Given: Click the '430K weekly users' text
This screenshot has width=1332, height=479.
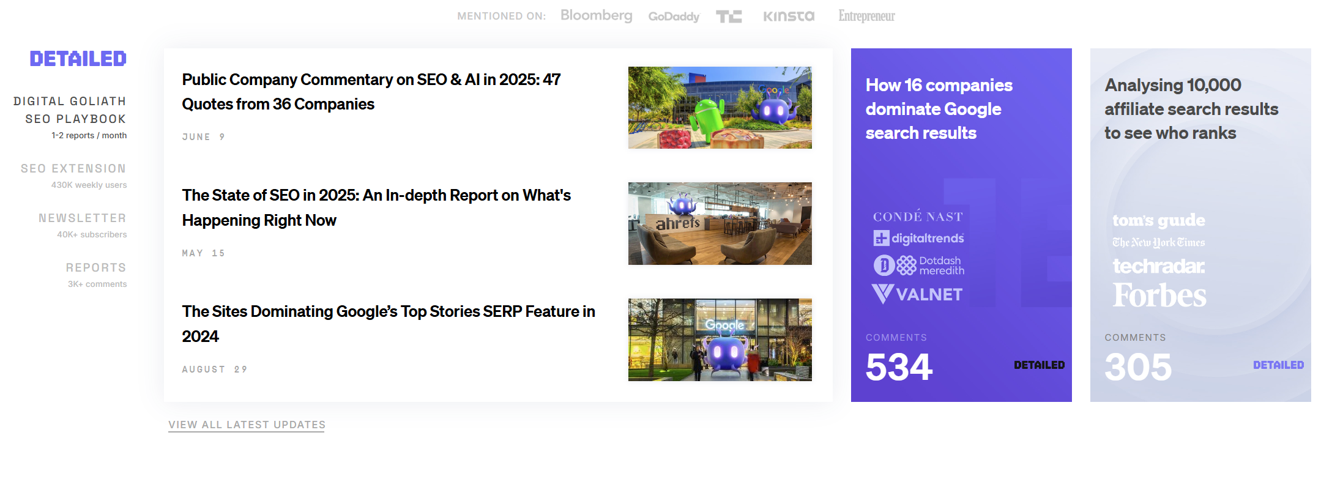Looking at the screenshot, I should click(x=89, y=185).
